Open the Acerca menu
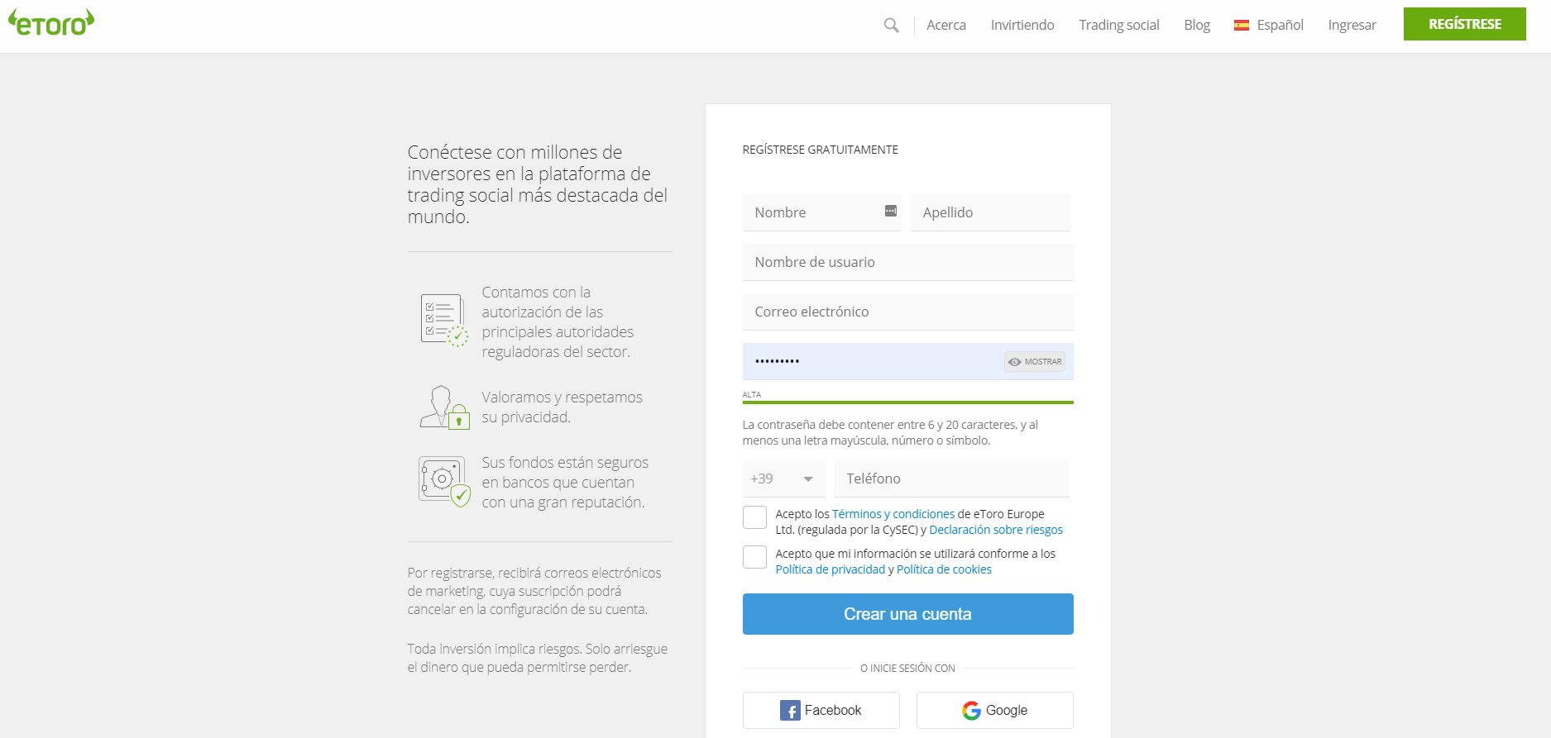Screen dimensions: 1551x738 946,26
